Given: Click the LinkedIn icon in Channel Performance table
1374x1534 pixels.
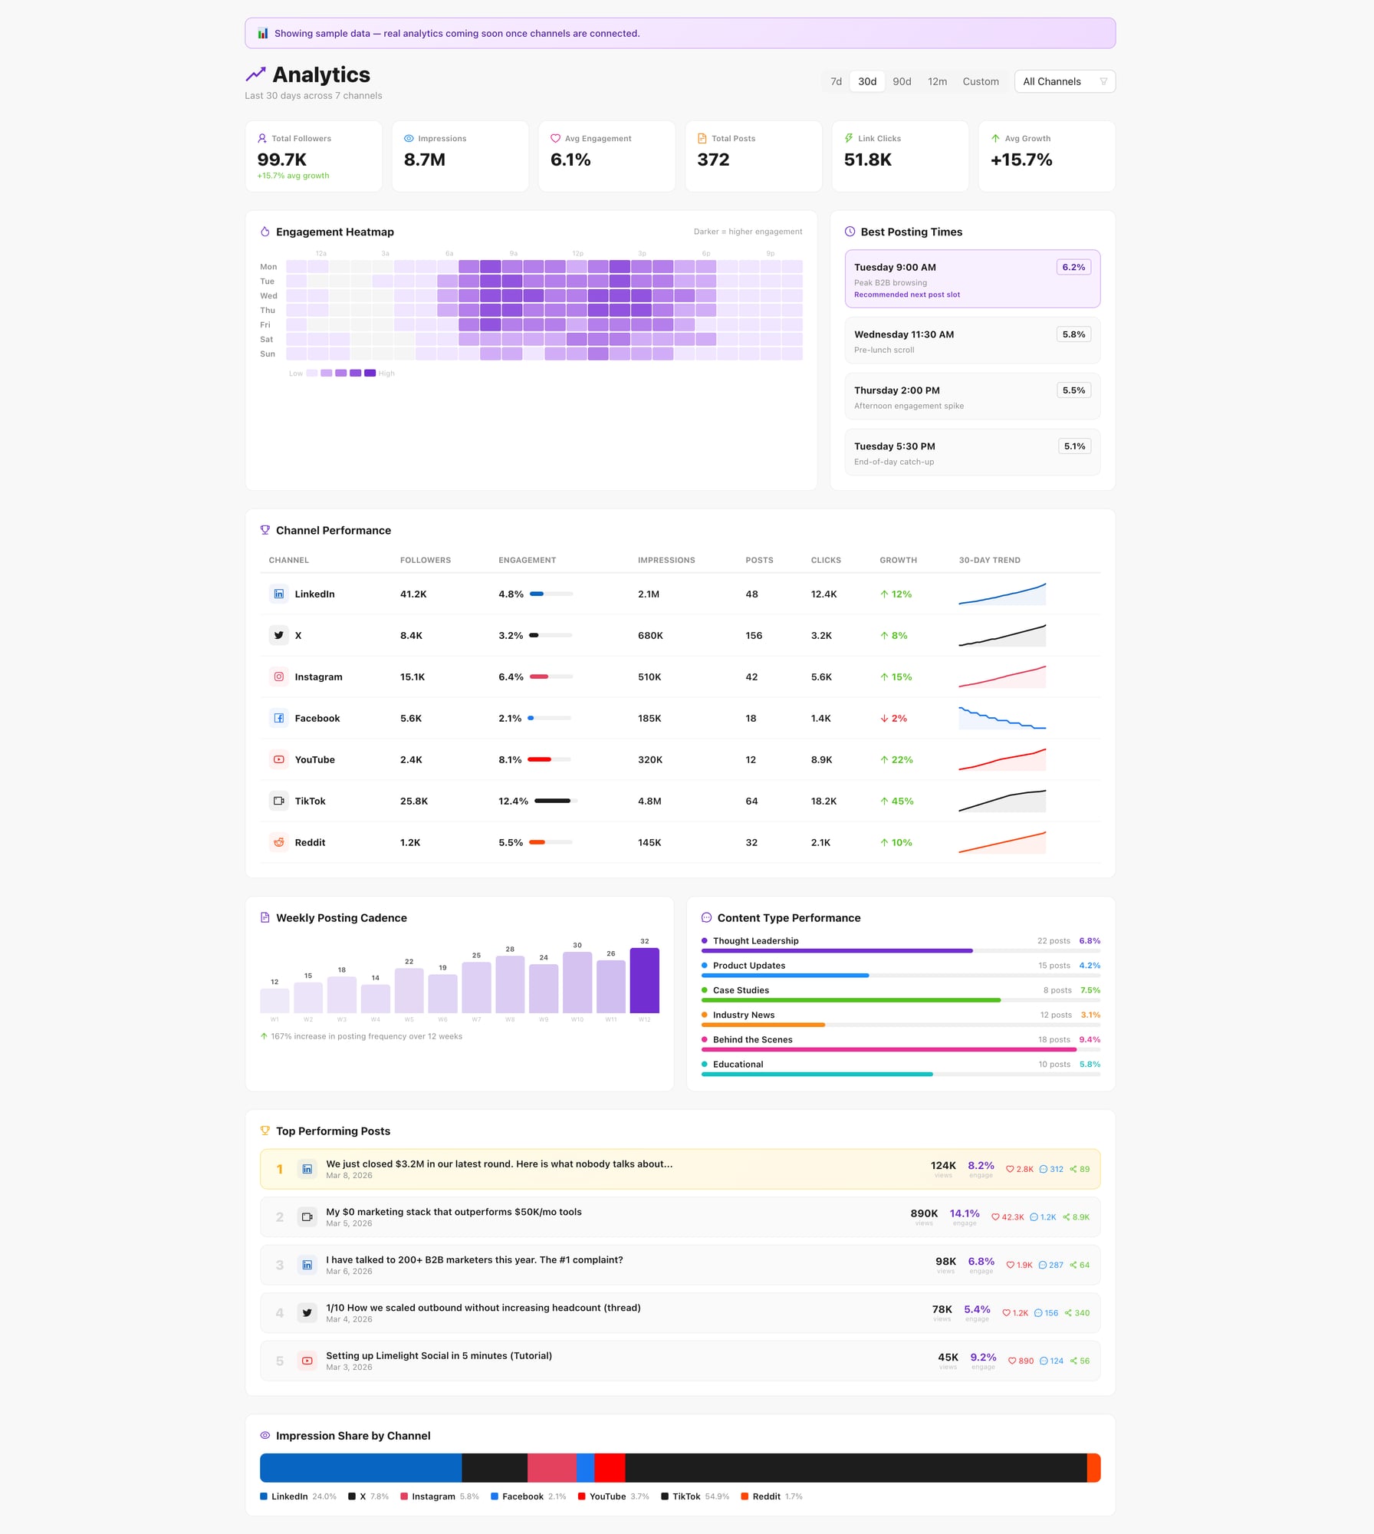Looking at the screenshot, I should tap(278, 594).
